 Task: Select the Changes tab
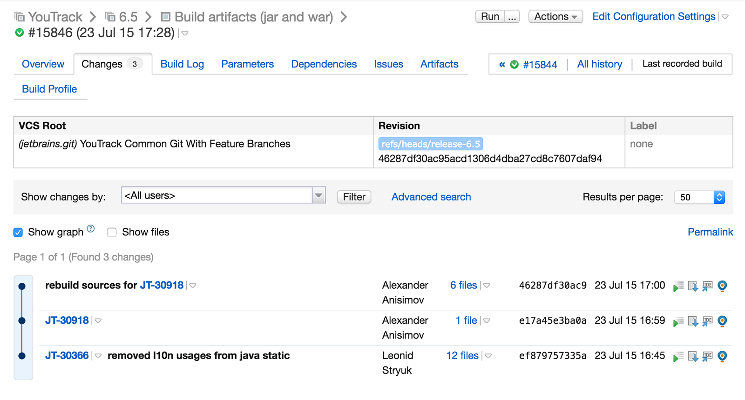[112, 64]
